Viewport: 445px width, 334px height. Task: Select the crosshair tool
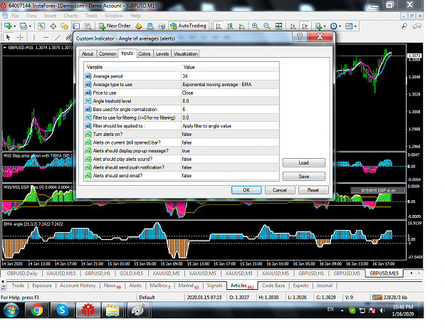point(20,37)
